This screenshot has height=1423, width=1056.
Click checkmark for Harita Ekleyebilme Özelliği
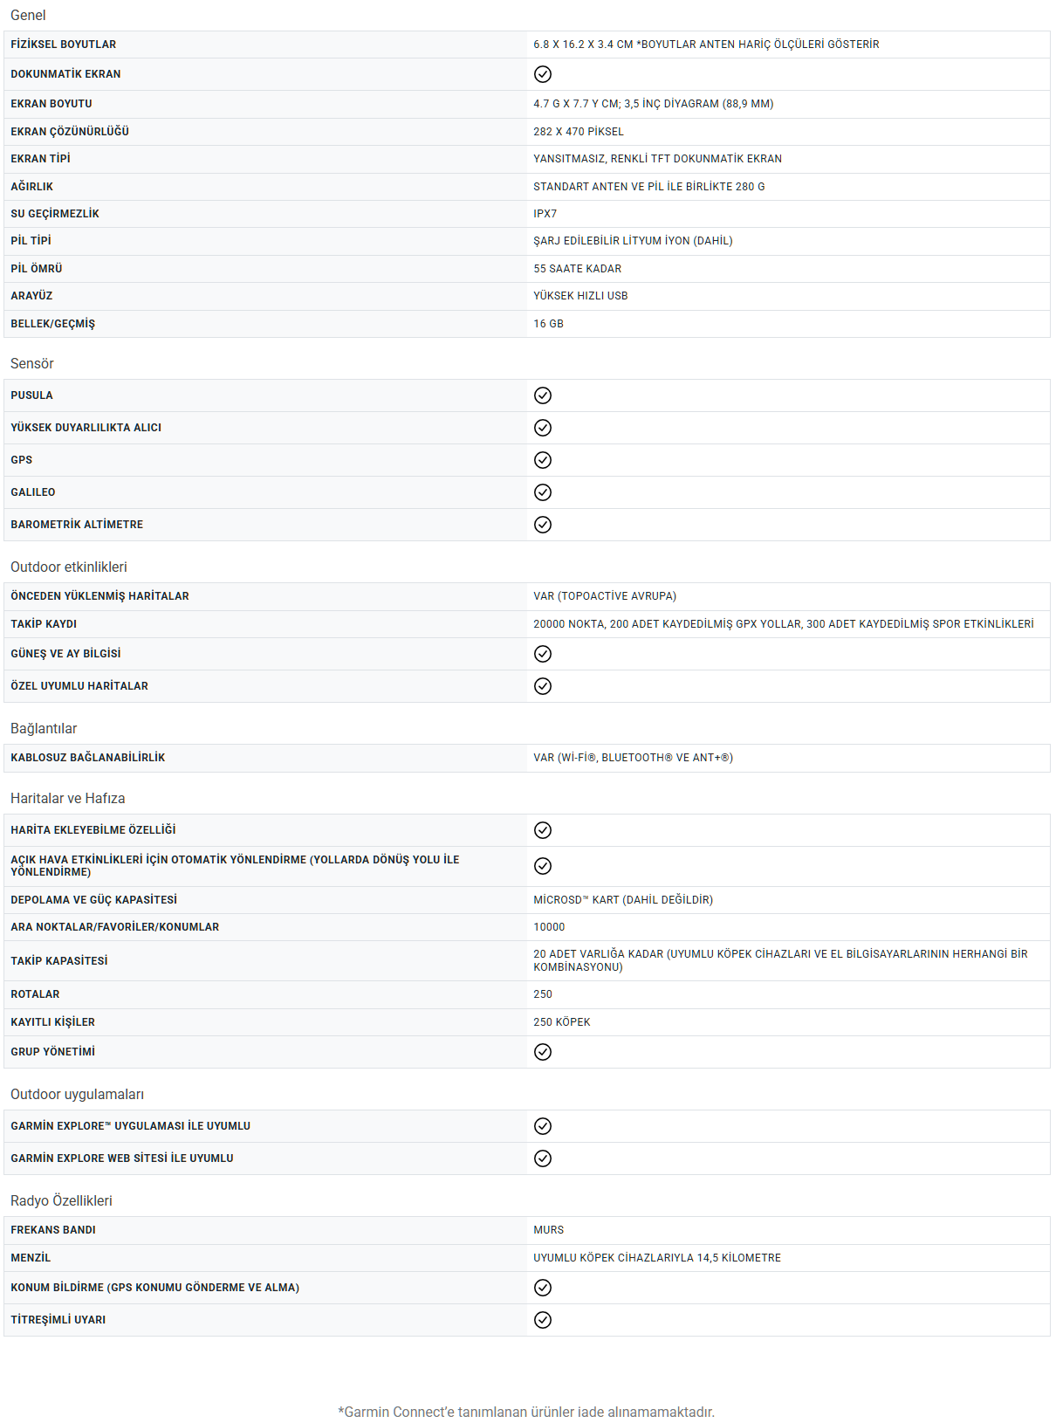coord(543,830)
